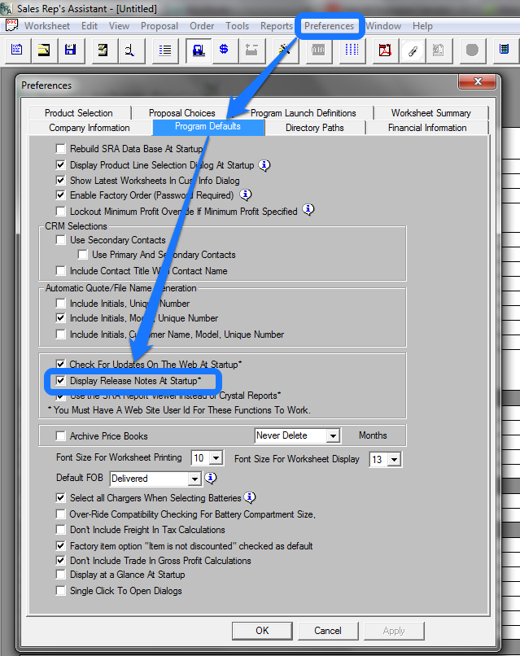520x656 pixels.
Task: Enable Rebuild SRA Data Base At Startup
Action: click(x=61, y=150)
